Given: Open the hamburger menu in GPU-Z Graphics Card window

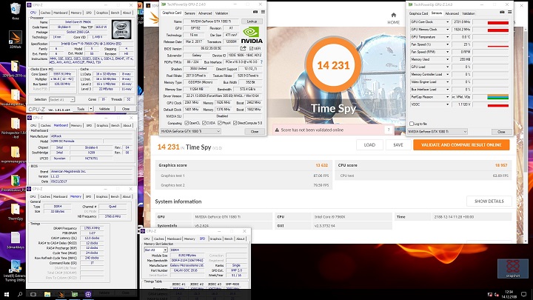Looking at the screenshot, I should [x=263, y=13].
